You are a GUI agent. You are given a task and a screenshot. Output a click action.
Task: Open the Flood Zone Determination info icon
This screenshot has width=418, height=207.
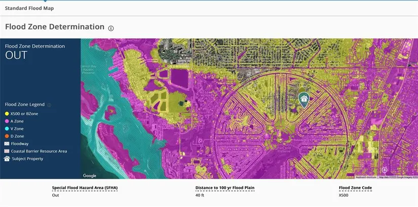111,28
